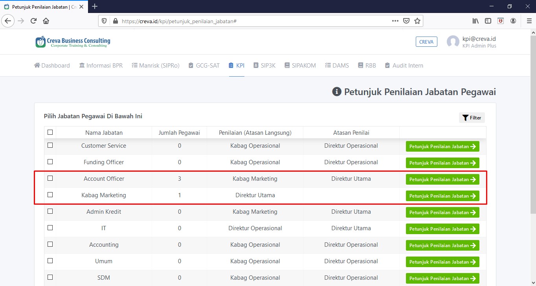Open Petunjuk Penilaian Jabatan for Funding Officer
This screenshot has height=286, width=536.
point(442,163)
